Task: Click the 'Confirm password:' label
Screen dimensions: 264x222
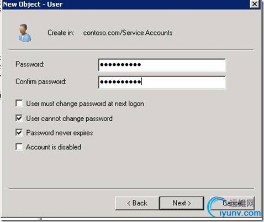Action: (x=41, y=81)
